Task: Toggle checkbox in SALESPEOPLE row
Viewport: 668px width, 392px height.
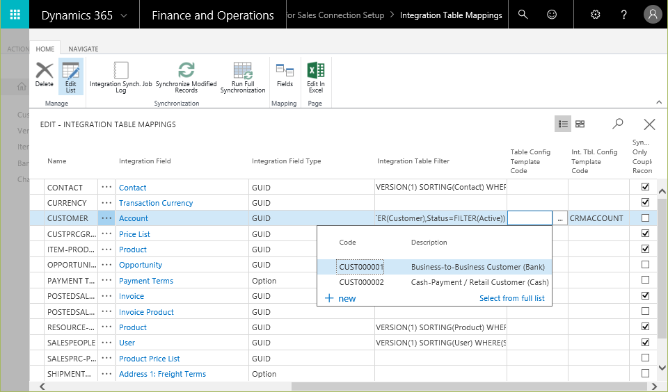Action: coord(646,342)
